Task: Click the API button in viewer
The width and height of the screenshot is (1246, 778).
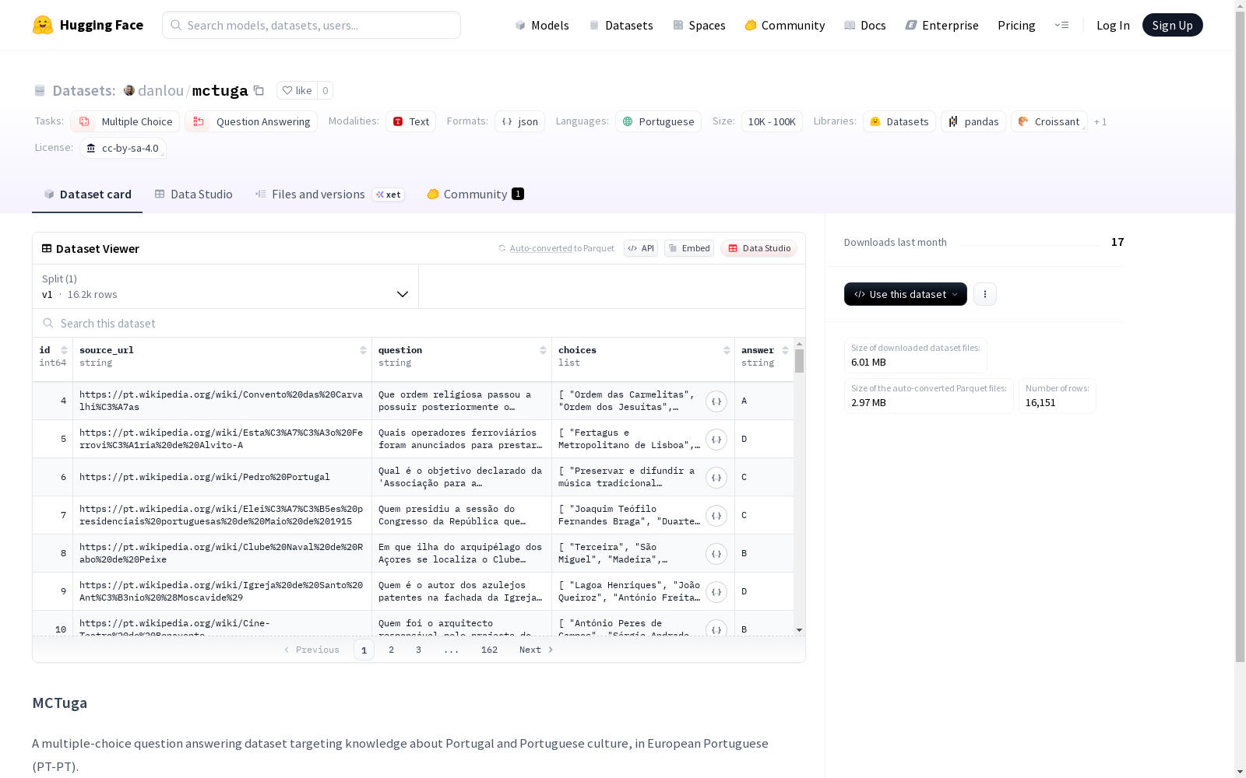Action: click(641, 248)
